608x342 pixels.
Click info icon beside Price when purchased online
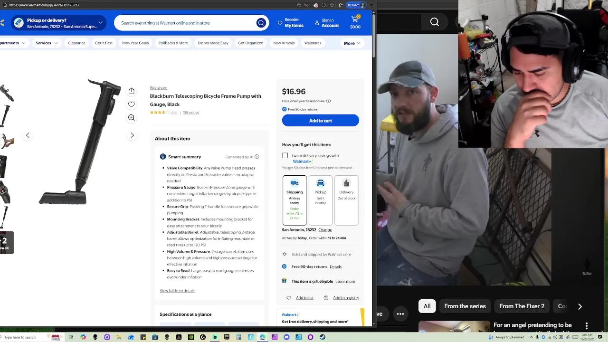[x=328, y=101]
